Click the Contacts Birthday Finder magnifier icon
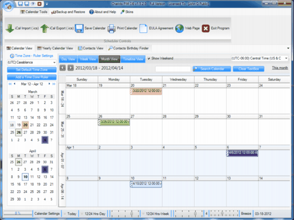Viewport: 294px width, 220px height. pyautogui.click(x=110, y=48)
